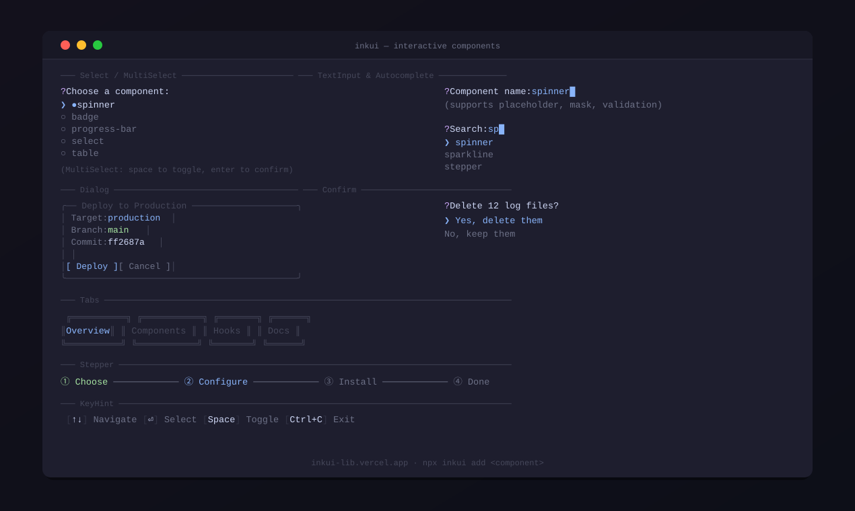Select the spinner radio option
This screenshot has height=511, width=855.
point(88,106)
